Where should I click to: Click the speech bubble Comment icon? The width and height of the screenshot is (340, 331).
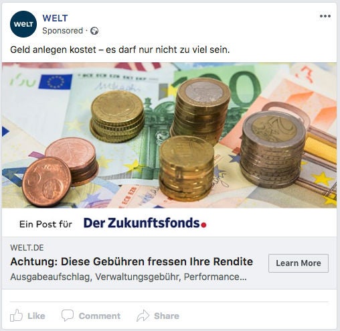coord(68,315)
